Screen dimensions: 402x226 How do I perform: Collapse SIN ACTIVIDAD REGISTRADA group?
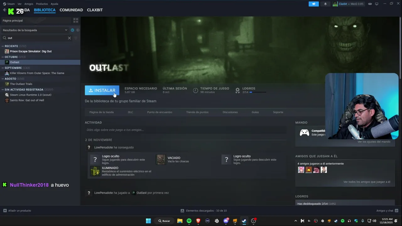tap(3, 89)
